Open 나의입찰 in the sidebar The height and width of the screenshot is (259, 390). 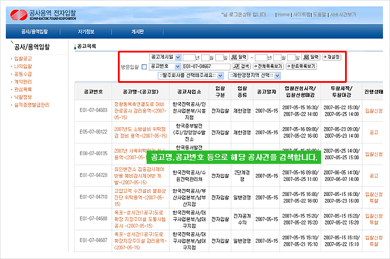click(x=23, y=66)
